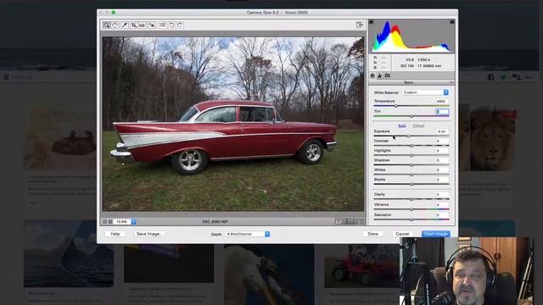Image resolution: width=543 pixels, height=305 pixels.
Task: Adjust the Temperature slider handle
Action: click(396, 106)
